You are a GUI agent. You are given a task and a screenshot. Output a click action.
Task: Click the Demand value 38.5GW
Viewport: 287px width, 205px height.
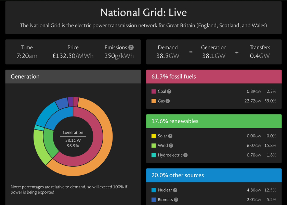pos(168,56)
